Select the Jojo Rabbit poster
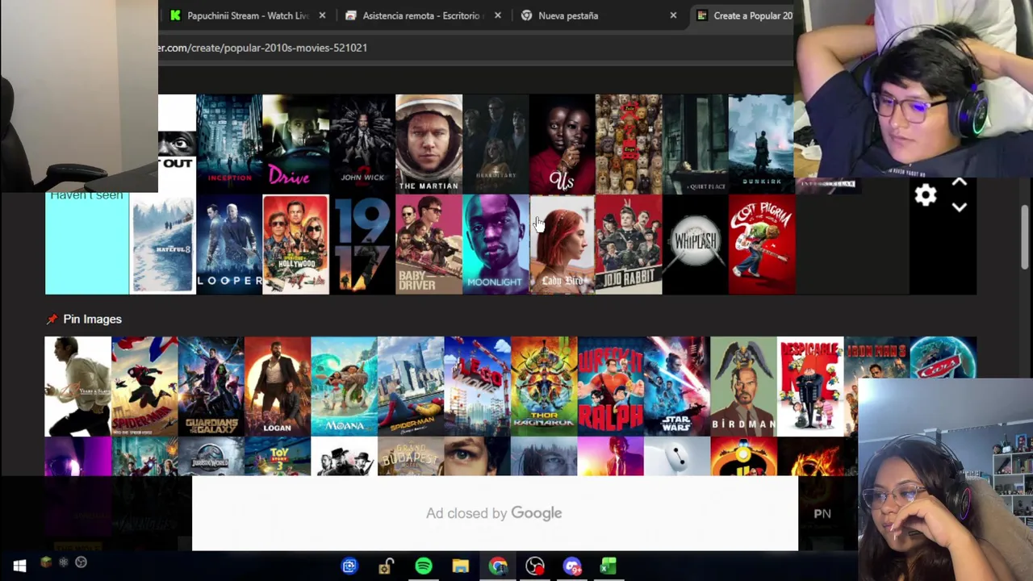Image resolution: width=1033 pixels, height=581 pixels. coord(629,245)
